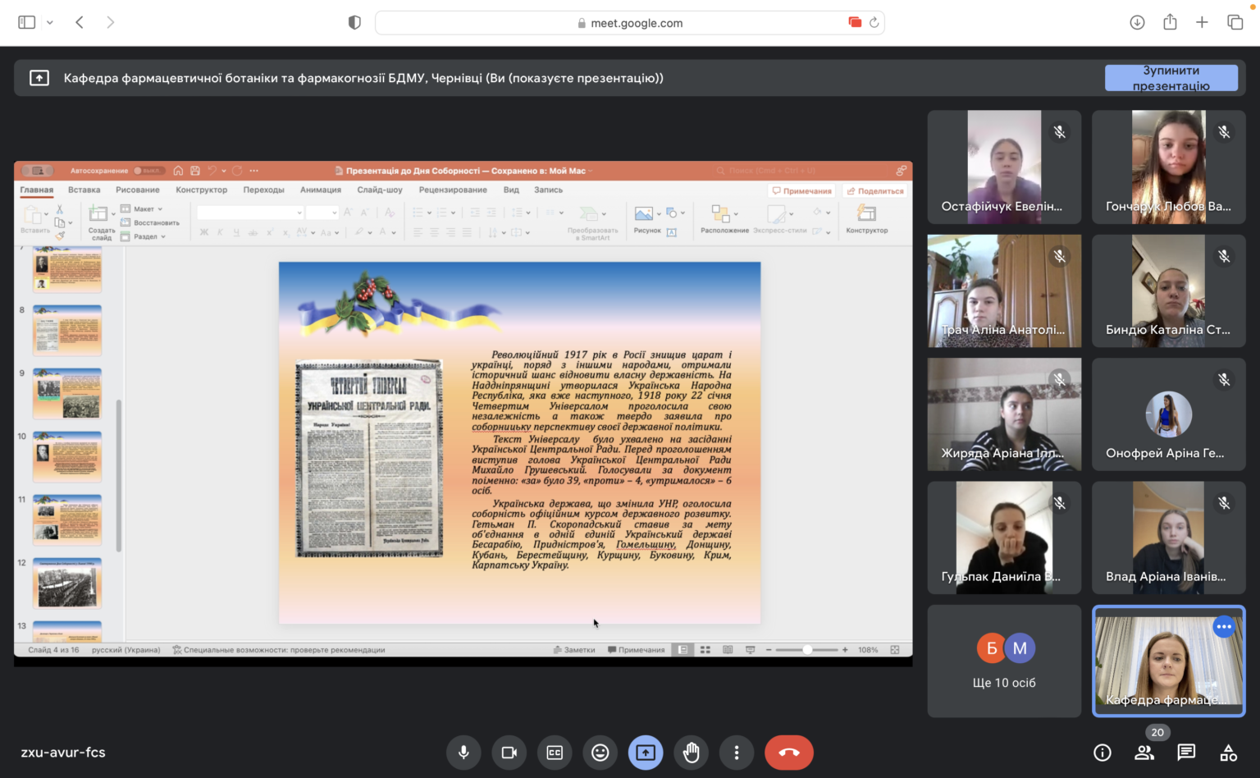Open more options three-dot menu

pyautogui.click(x=737, y=753)
